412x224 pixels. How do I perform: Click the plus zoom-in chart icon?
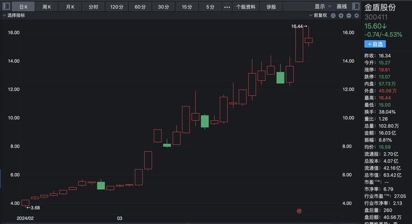pos(341,16)
